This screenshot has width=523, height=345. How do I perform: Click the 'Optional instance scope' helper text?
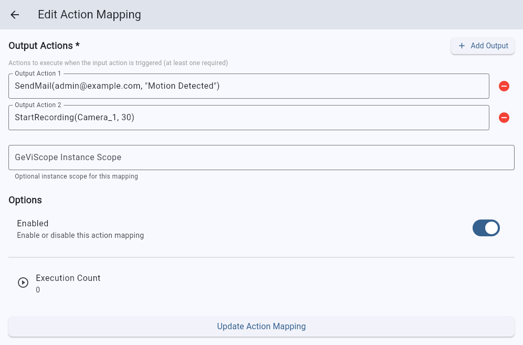(76, 176)
